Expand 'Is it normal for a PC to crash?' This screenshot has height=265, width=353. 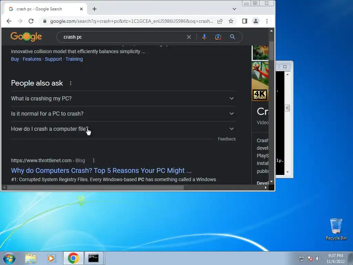123,114
